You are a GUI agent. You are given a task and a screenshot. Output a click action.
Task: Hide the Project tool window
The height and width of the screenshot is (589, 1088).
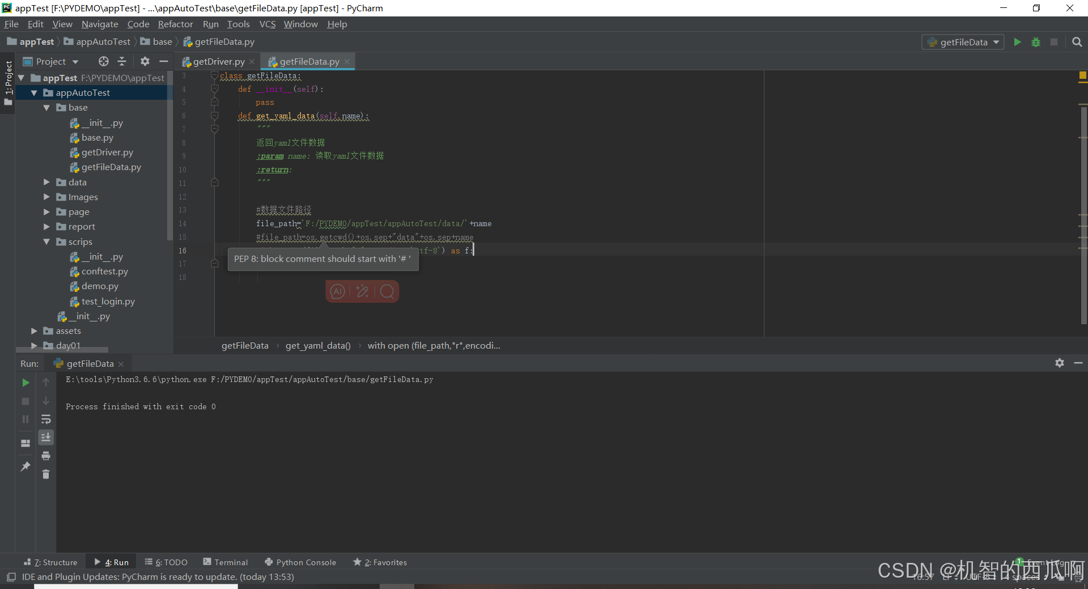pyautogui.click(x=164, y=61)
